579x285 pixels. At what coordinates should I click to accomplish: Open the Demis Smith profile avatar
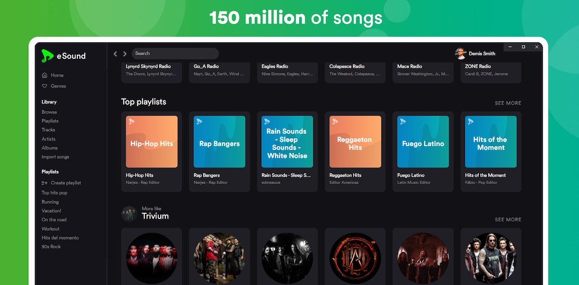[x=460, y=54]
